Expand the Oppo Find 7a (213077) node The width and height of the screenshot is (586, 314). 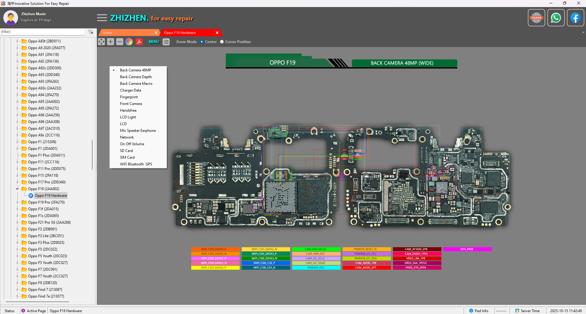coord(17,296)
